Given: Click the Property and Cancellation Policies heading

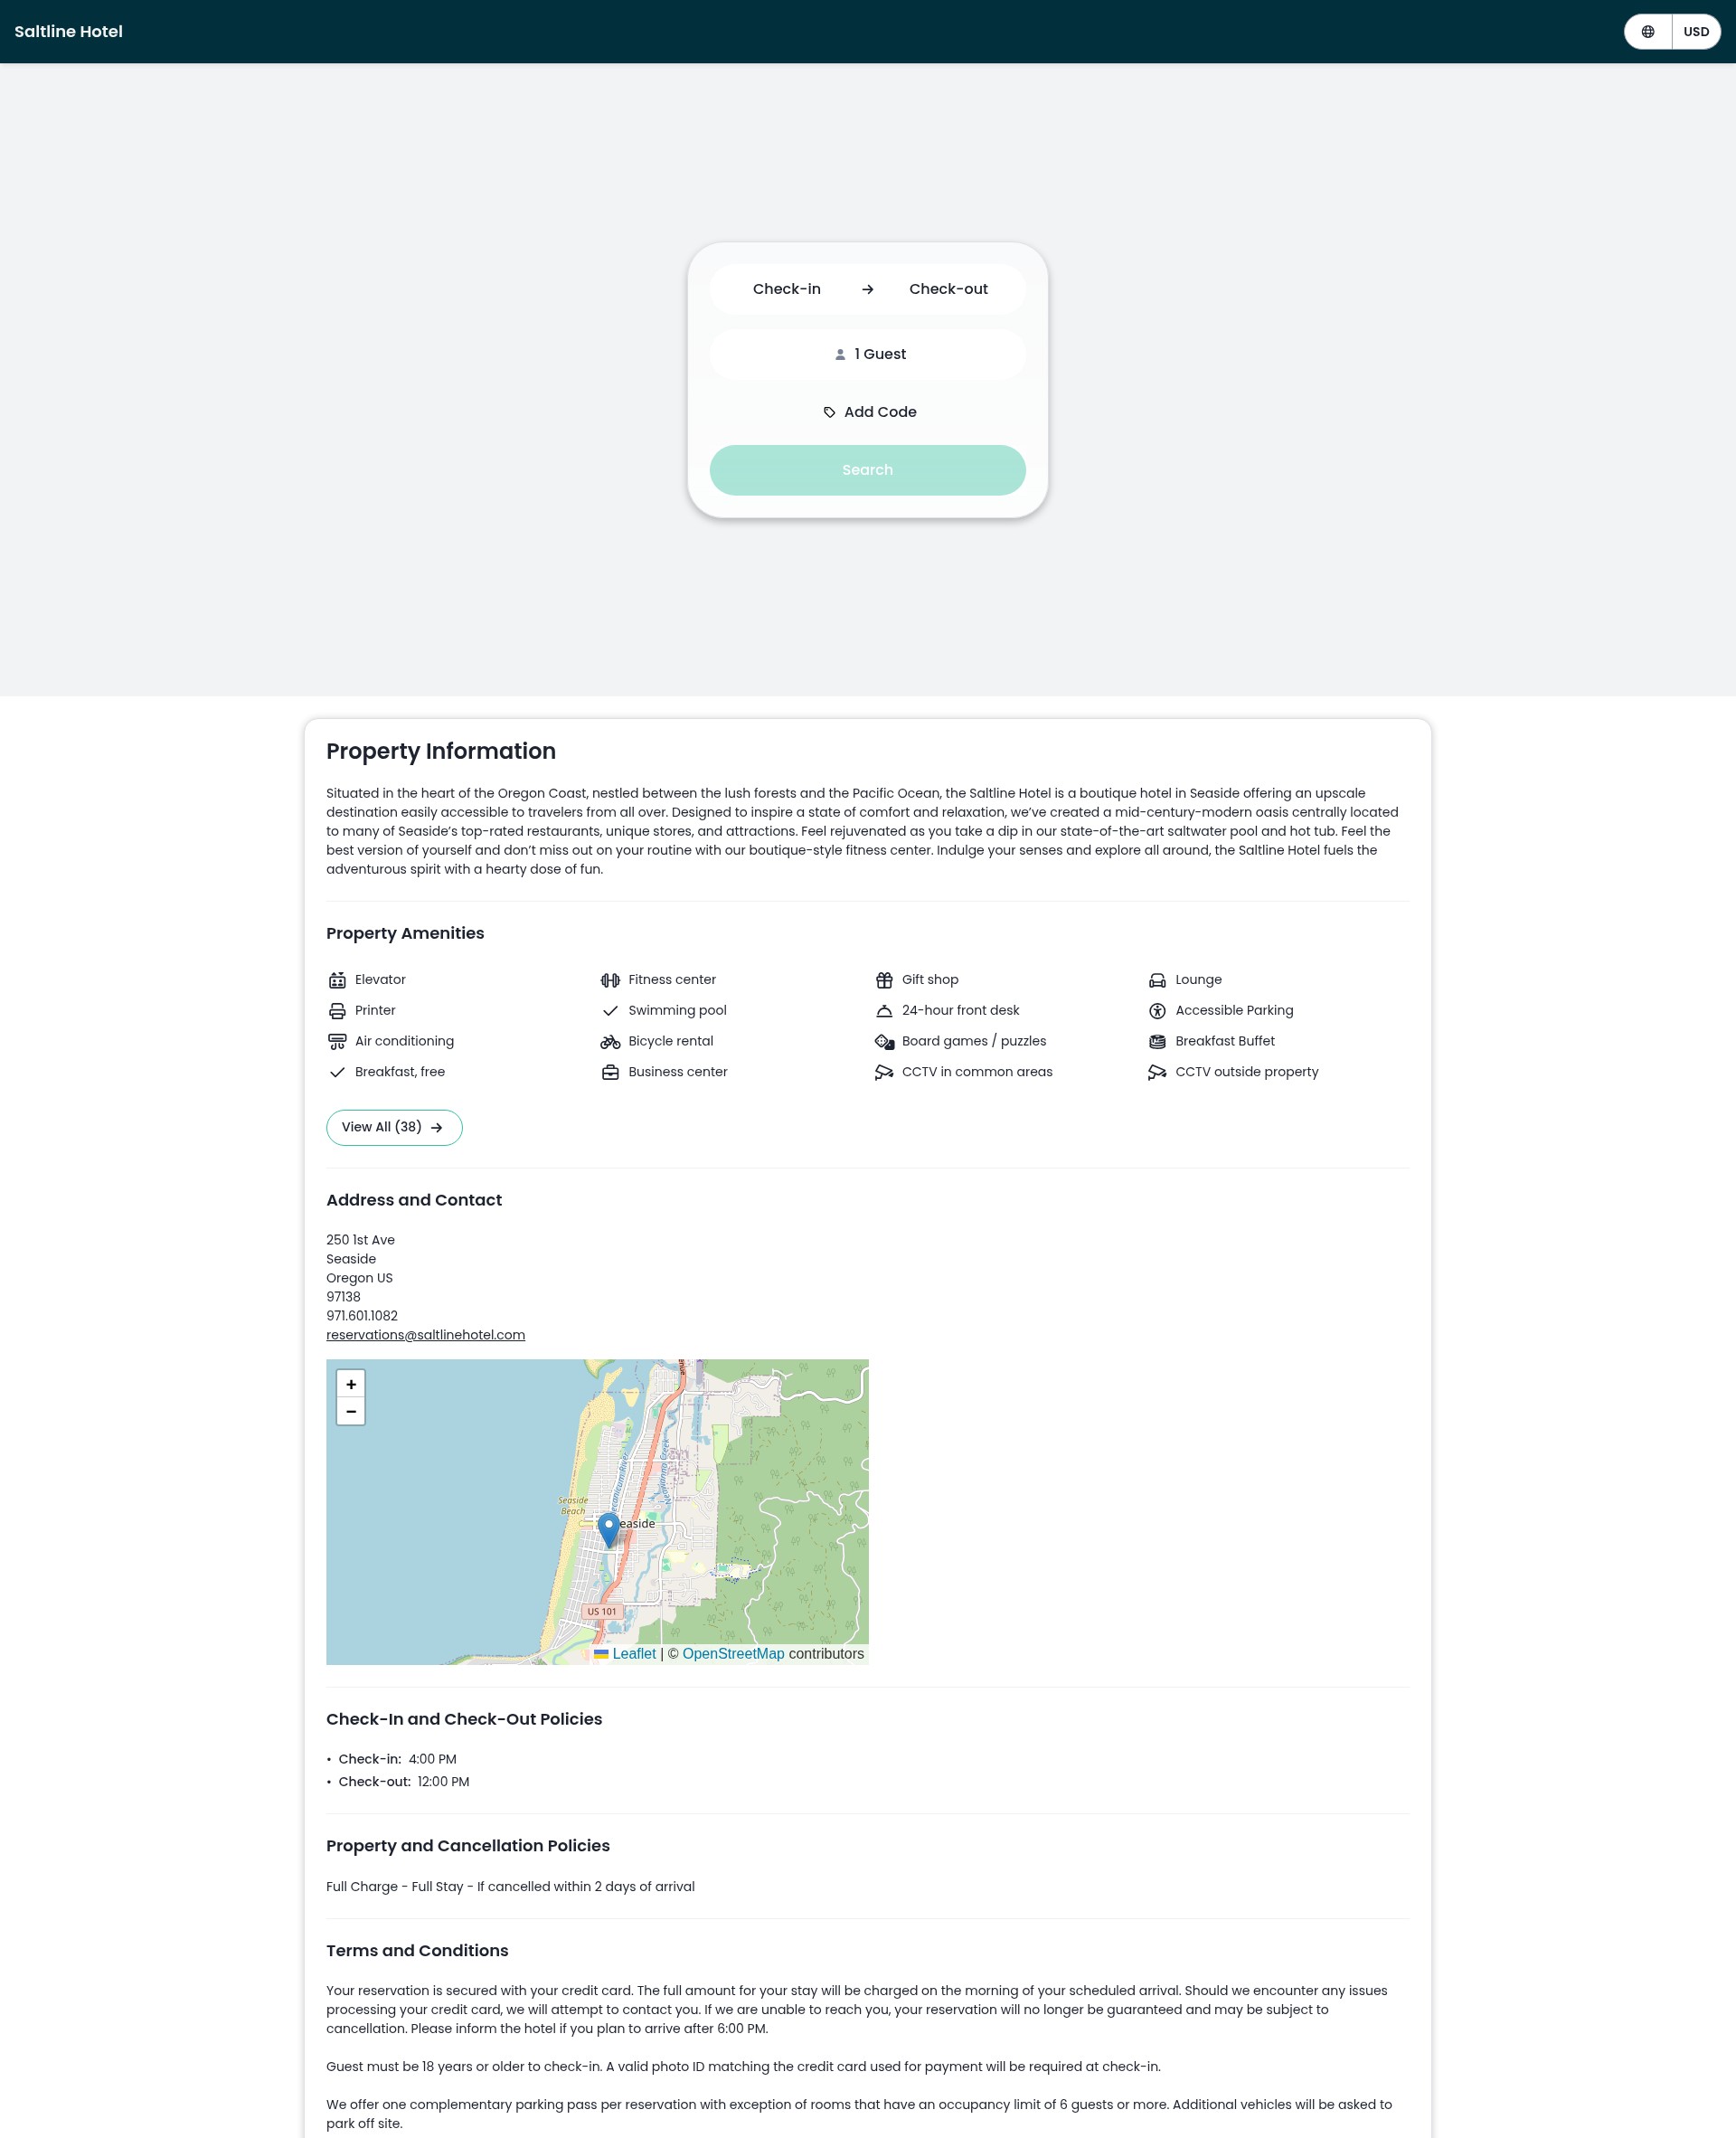Looking at the screenshot, I should [468, 1846].
